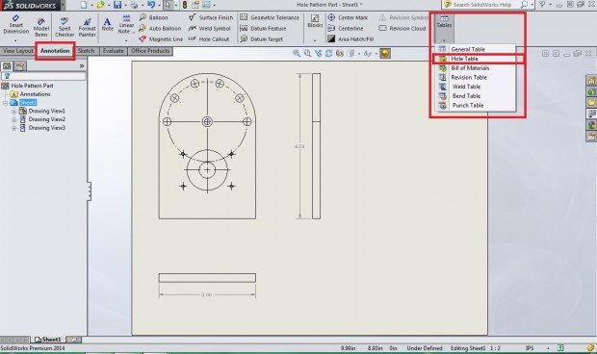Switch to the Sketch tab
Viewport: 597px width, 354px height.
point(86,51)
